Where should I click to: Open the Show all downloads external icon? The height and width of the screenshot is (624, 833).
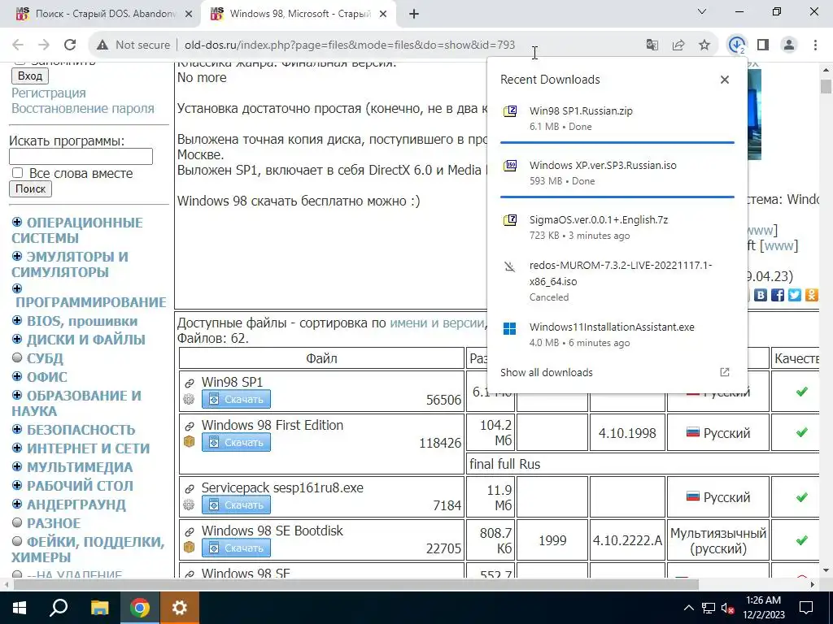(725, 372)
